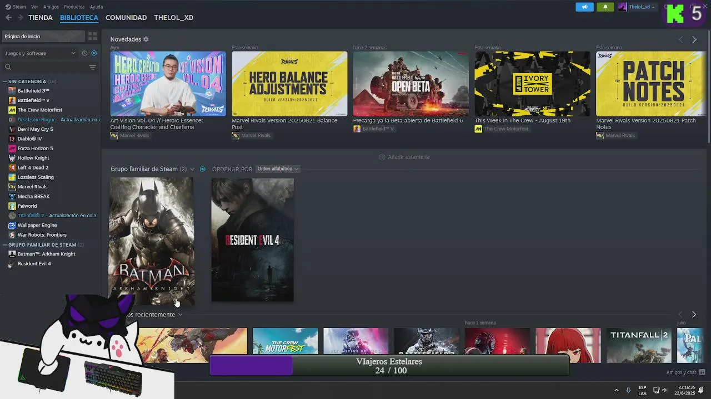Collapse the SIN CATEGORÍA group
The height and width of the screenshot is (399, 711).
(x=5, y=81)
